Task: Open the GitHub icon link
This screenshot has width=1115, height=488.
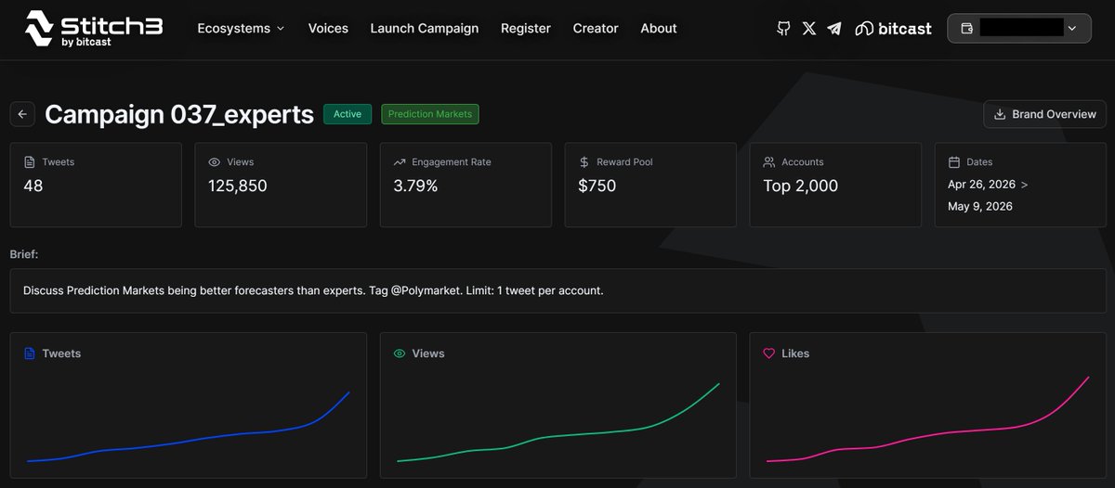Action: click(x=783, y=29)
